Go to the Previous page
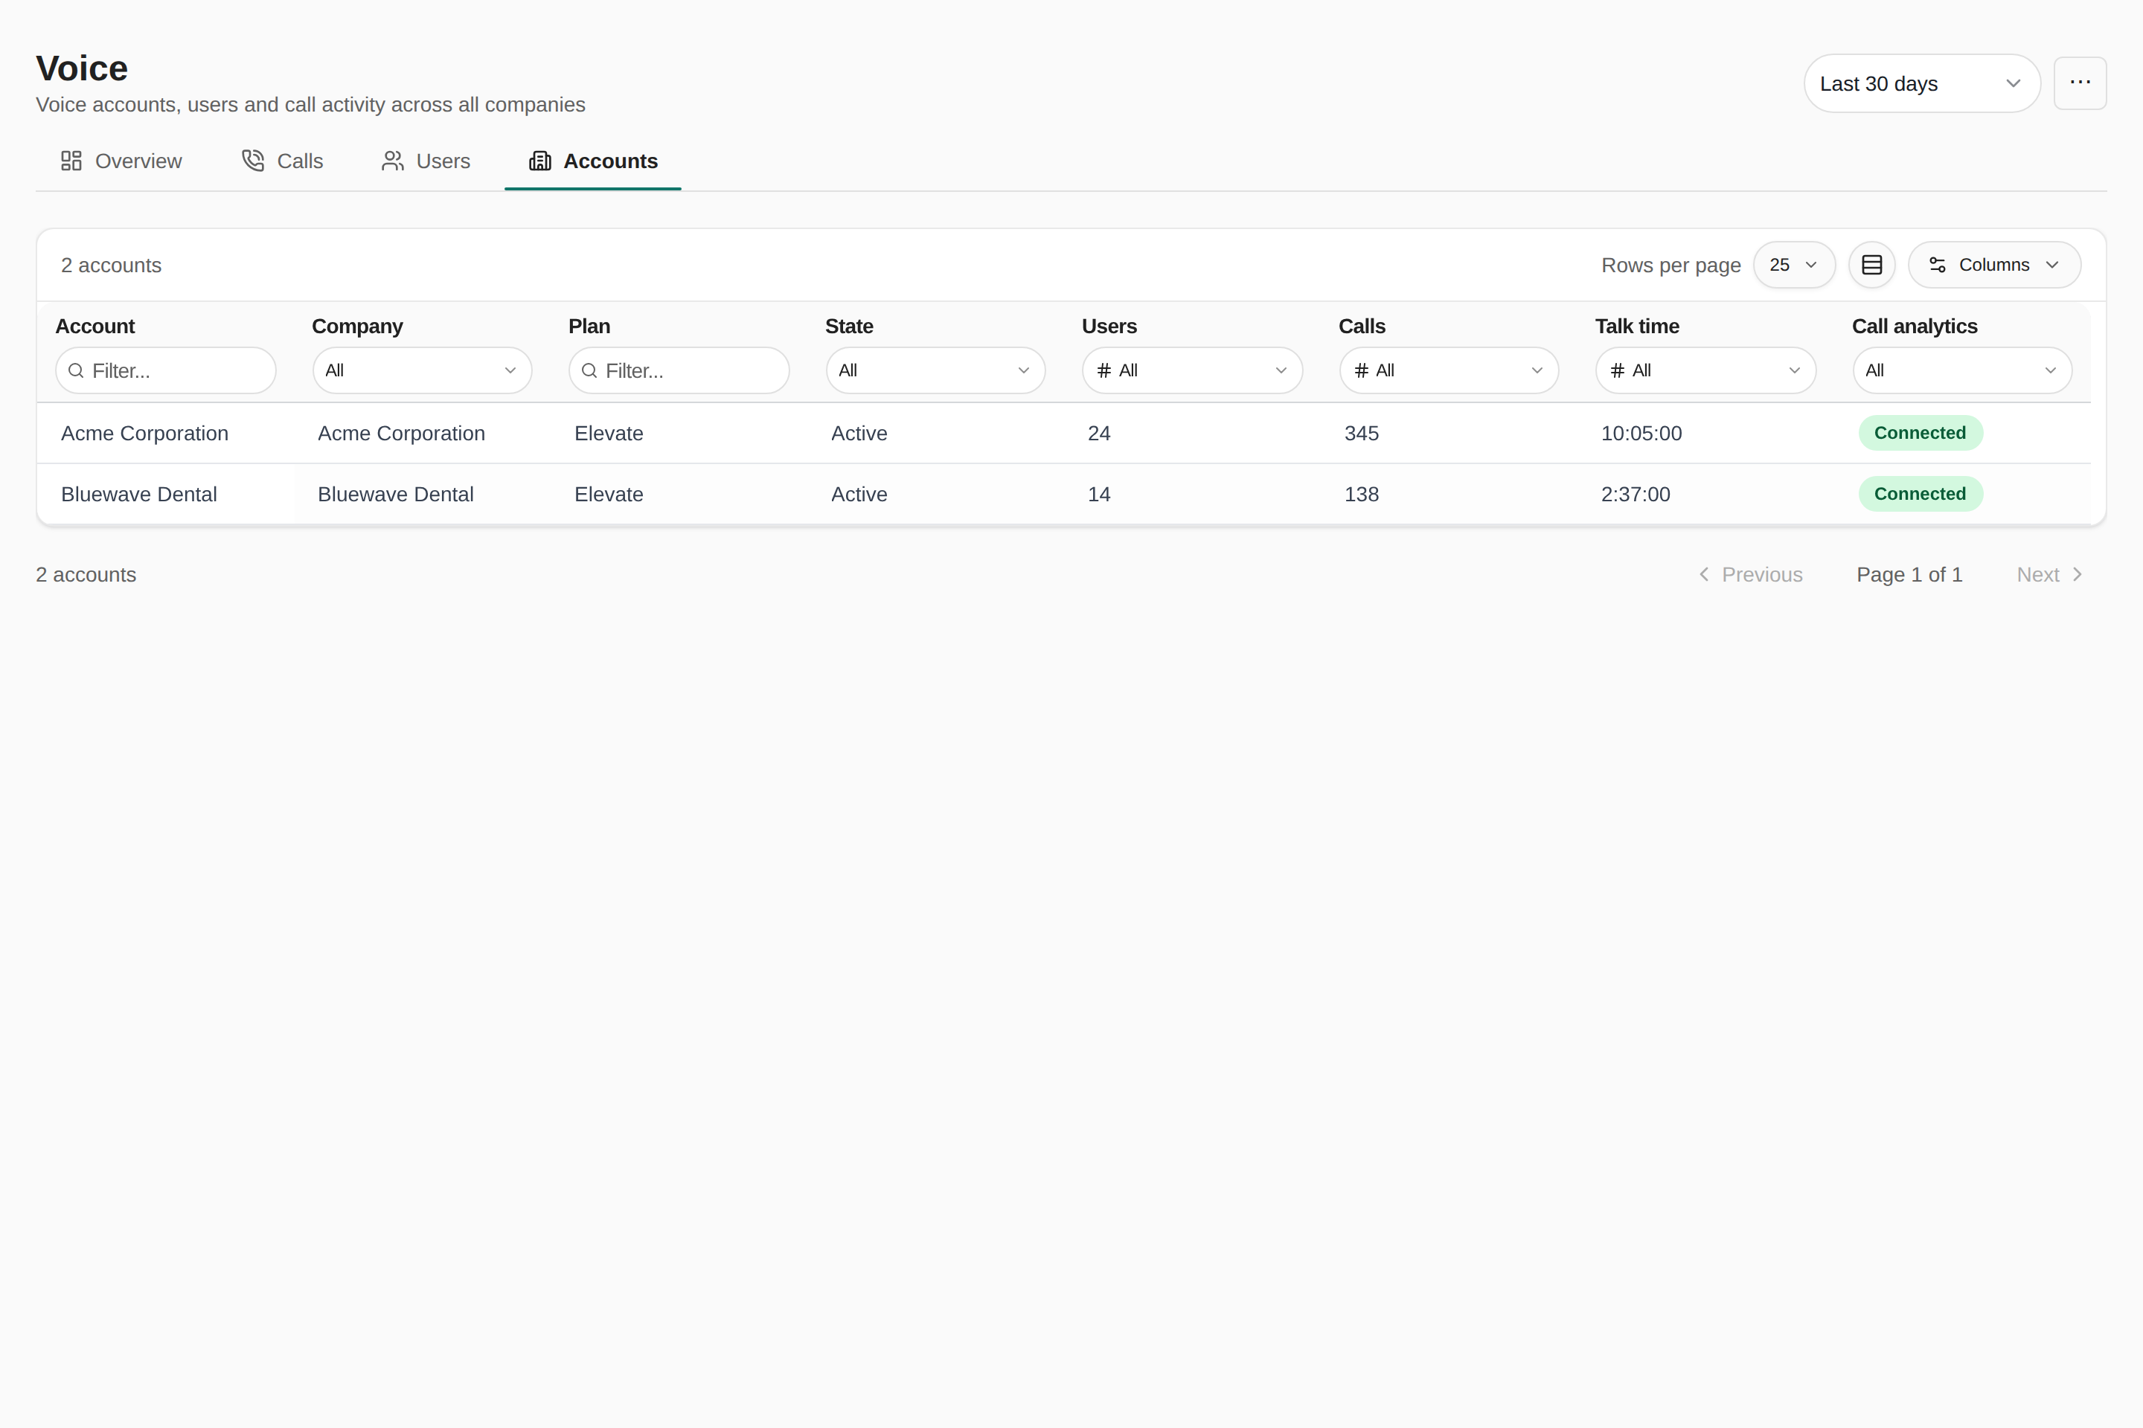This screenshot has width=2143, height=1428. (x=1750, y=575)
